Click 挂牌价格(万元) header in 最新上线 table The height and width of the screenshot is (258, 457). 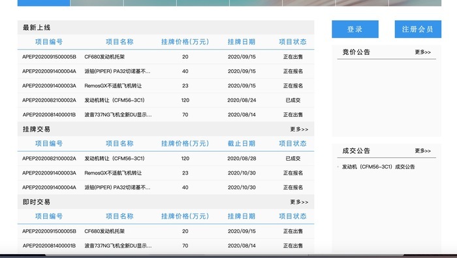point(185,42)
